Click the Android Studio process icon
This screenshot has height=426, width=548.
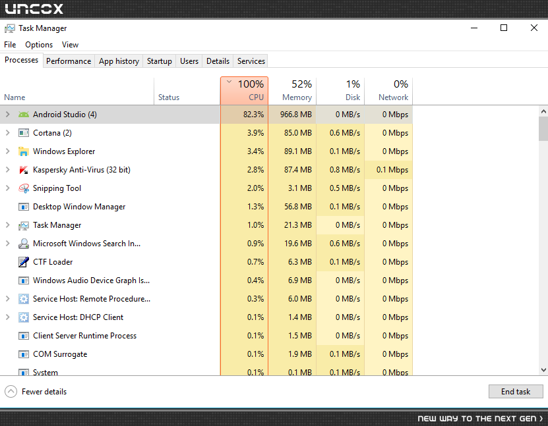click(x=24, y=115)
